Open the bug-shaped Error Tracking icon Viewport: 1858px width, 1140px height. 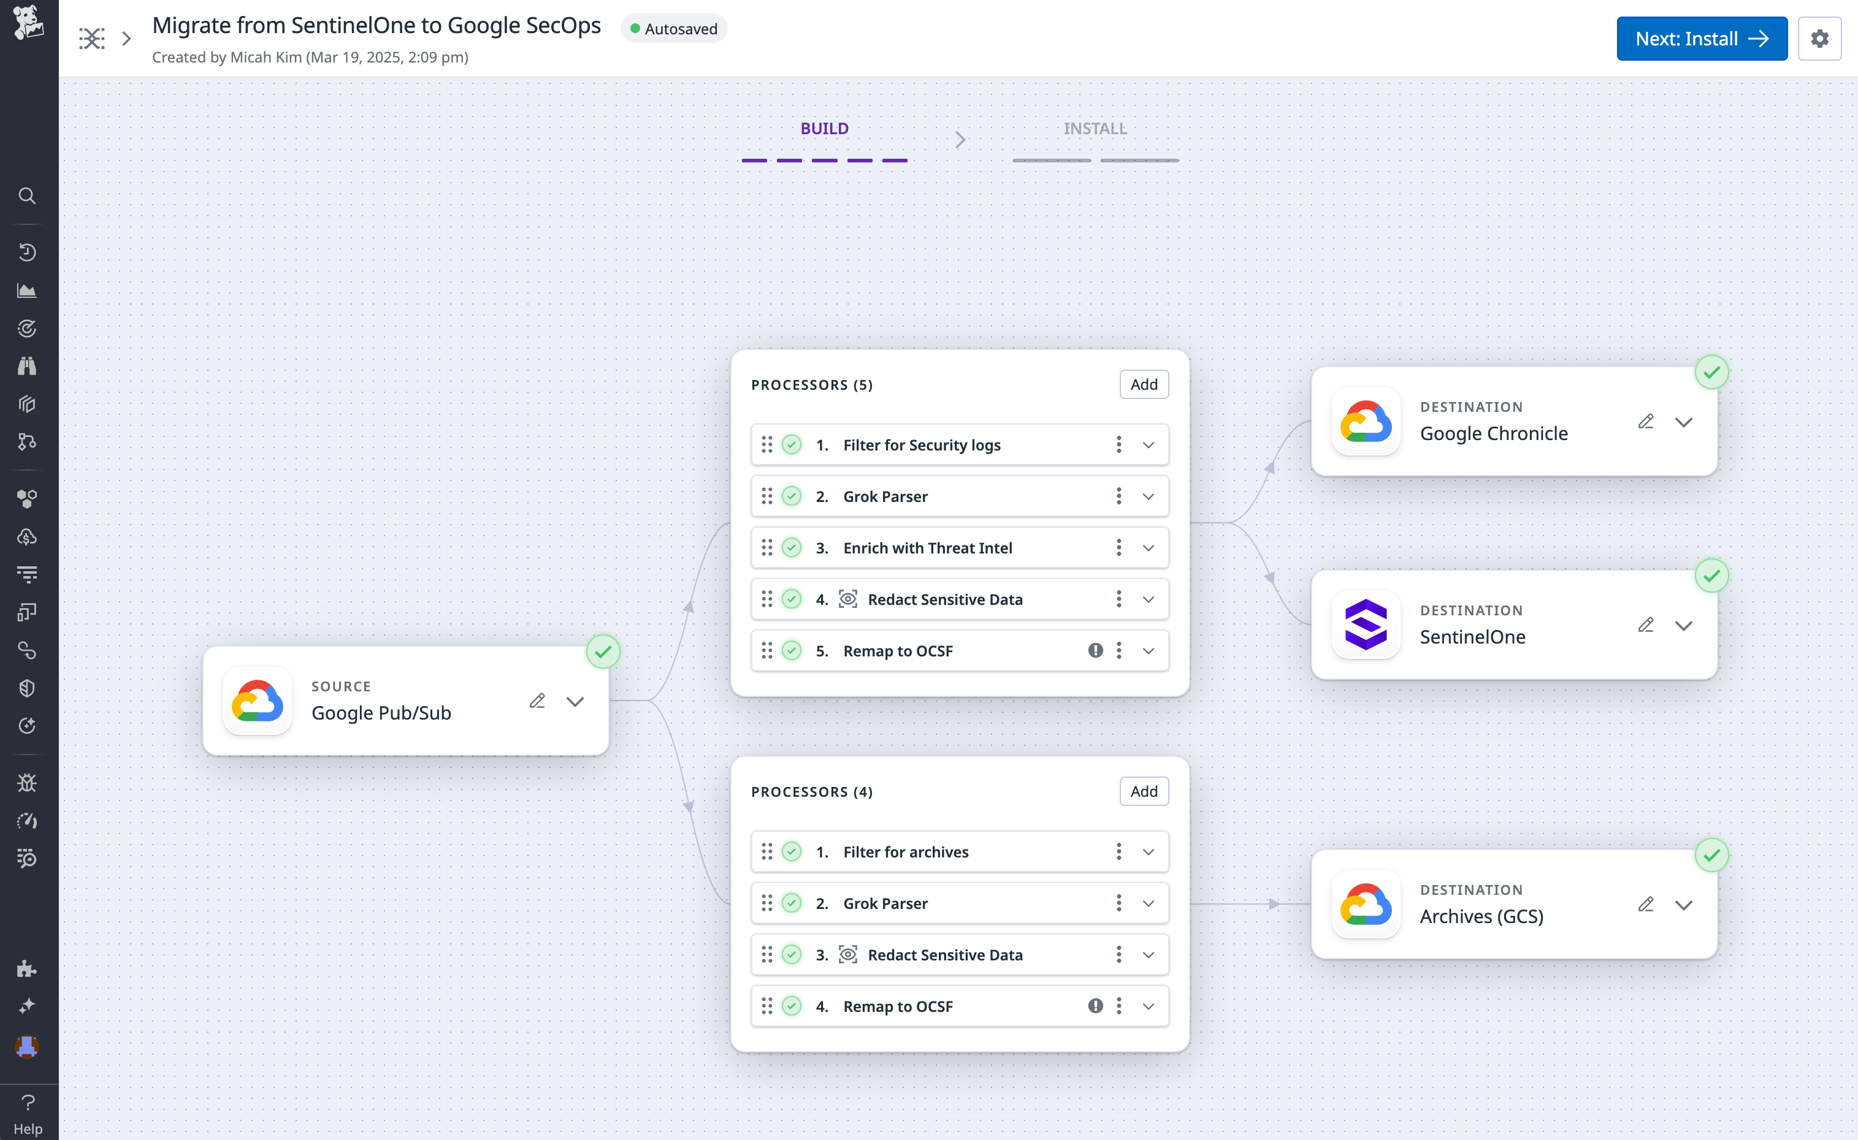tap(28, 782)
